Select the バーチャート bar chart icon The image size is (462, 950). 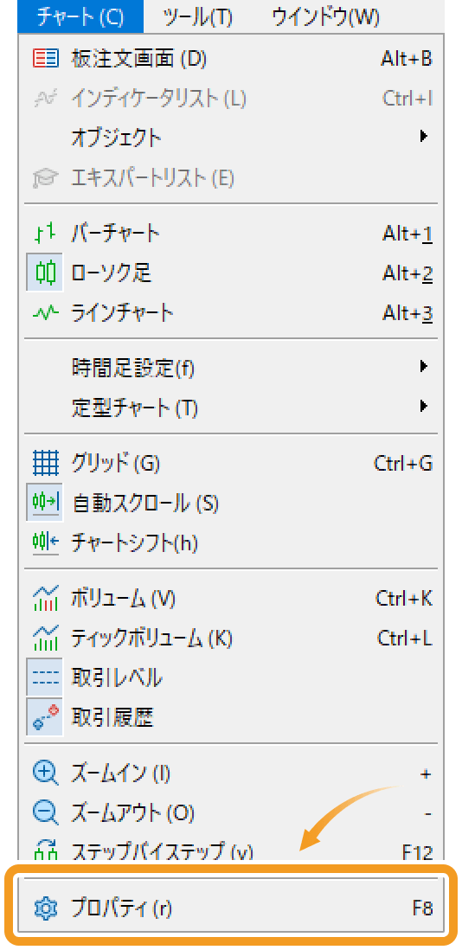(x=45, y=234)
